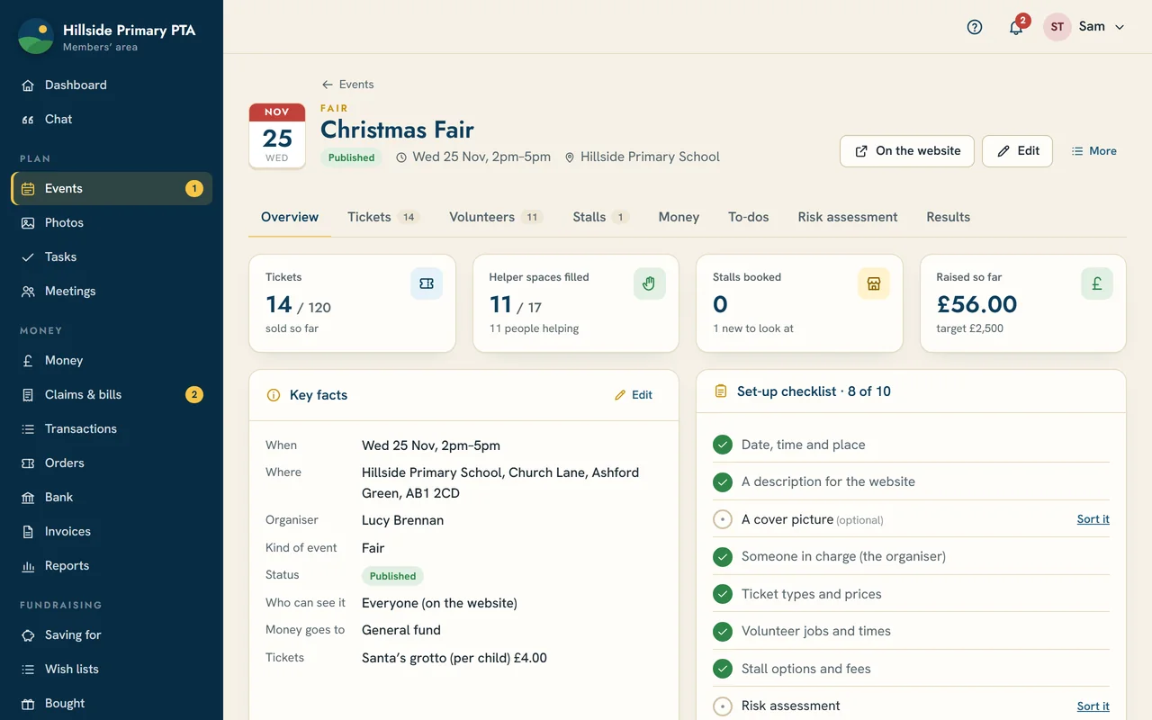Open Chat in the sidebar

click(x=112, y=119)
